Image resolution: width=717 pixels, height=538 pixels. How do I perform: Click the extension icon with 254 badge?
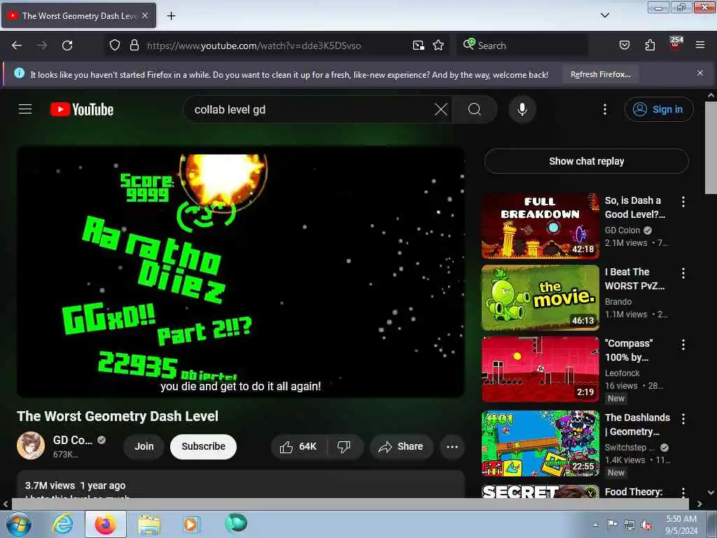[676, 44]
